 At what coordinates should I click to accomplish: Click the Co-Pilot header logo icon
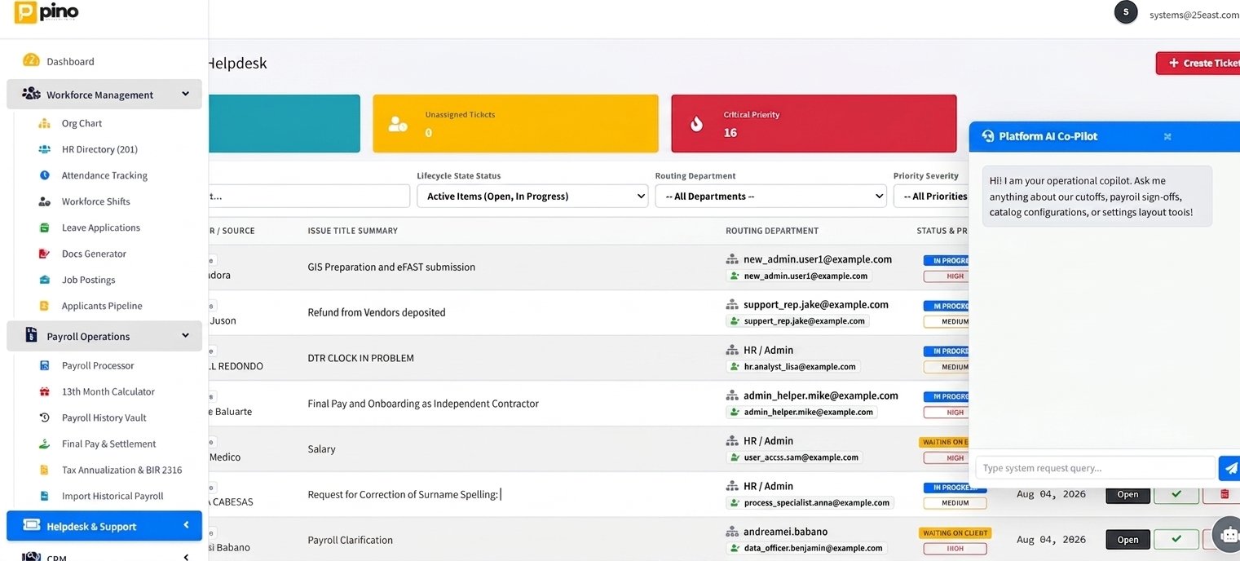988,136
